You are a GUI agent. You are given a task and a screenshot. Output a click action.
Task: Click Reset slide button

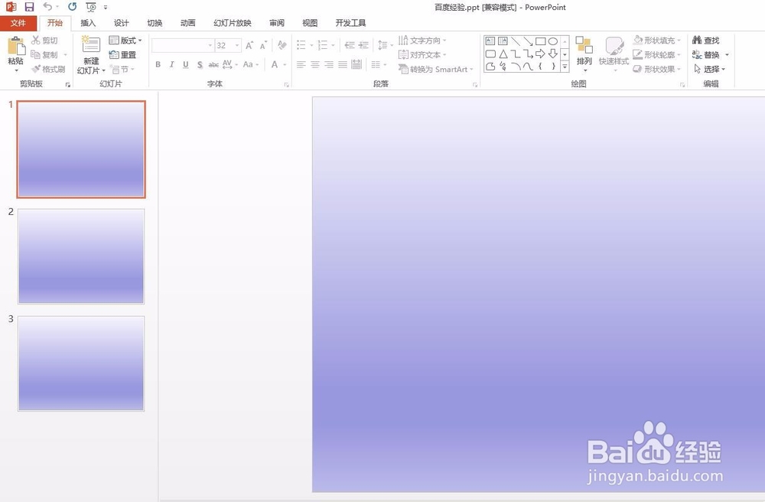pyautogui.click(x=122, y=54)
